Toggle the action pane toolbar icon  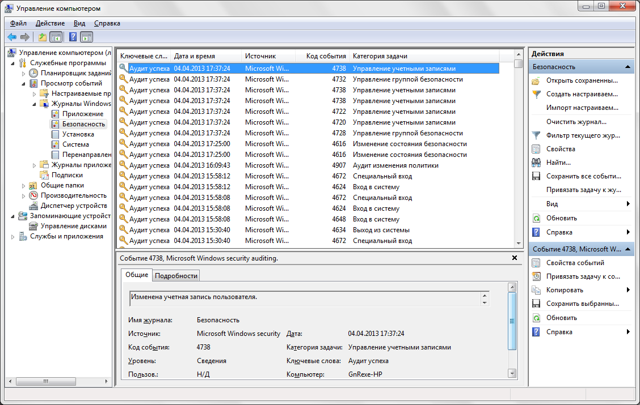coord(87,37)
